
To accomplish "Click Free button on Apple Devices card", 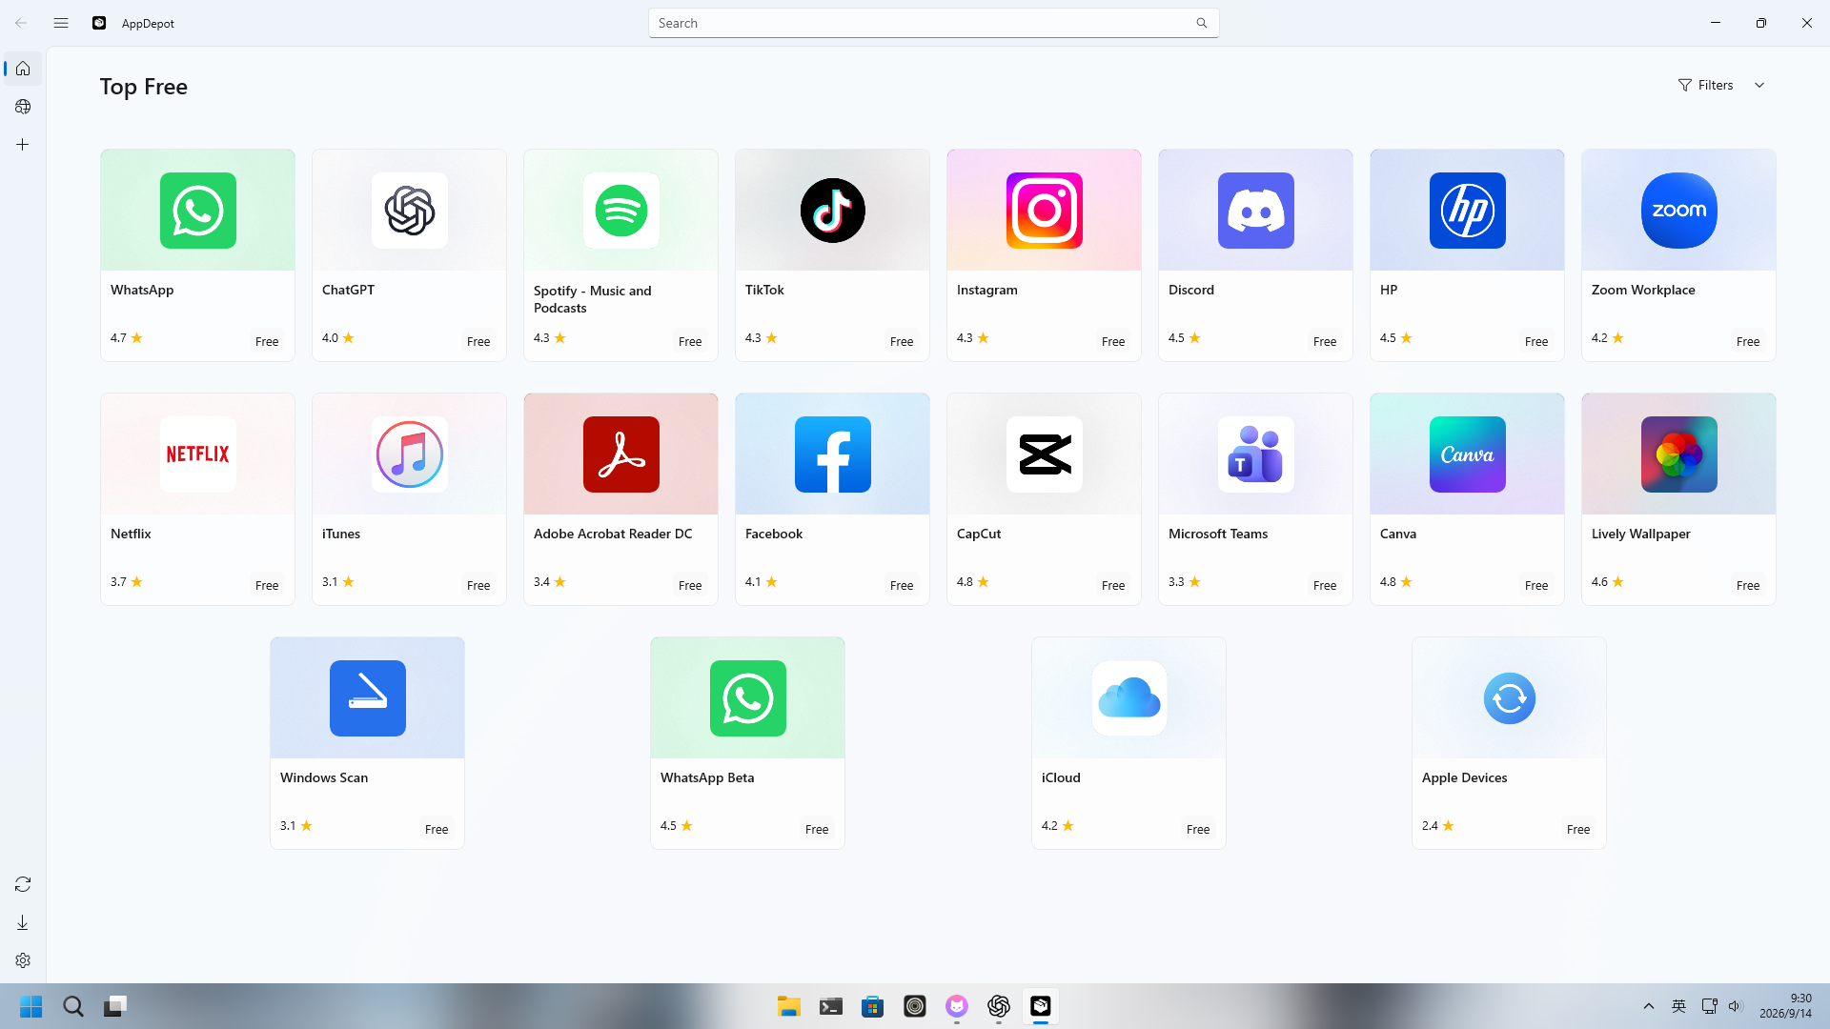I will pos(1578,829).
